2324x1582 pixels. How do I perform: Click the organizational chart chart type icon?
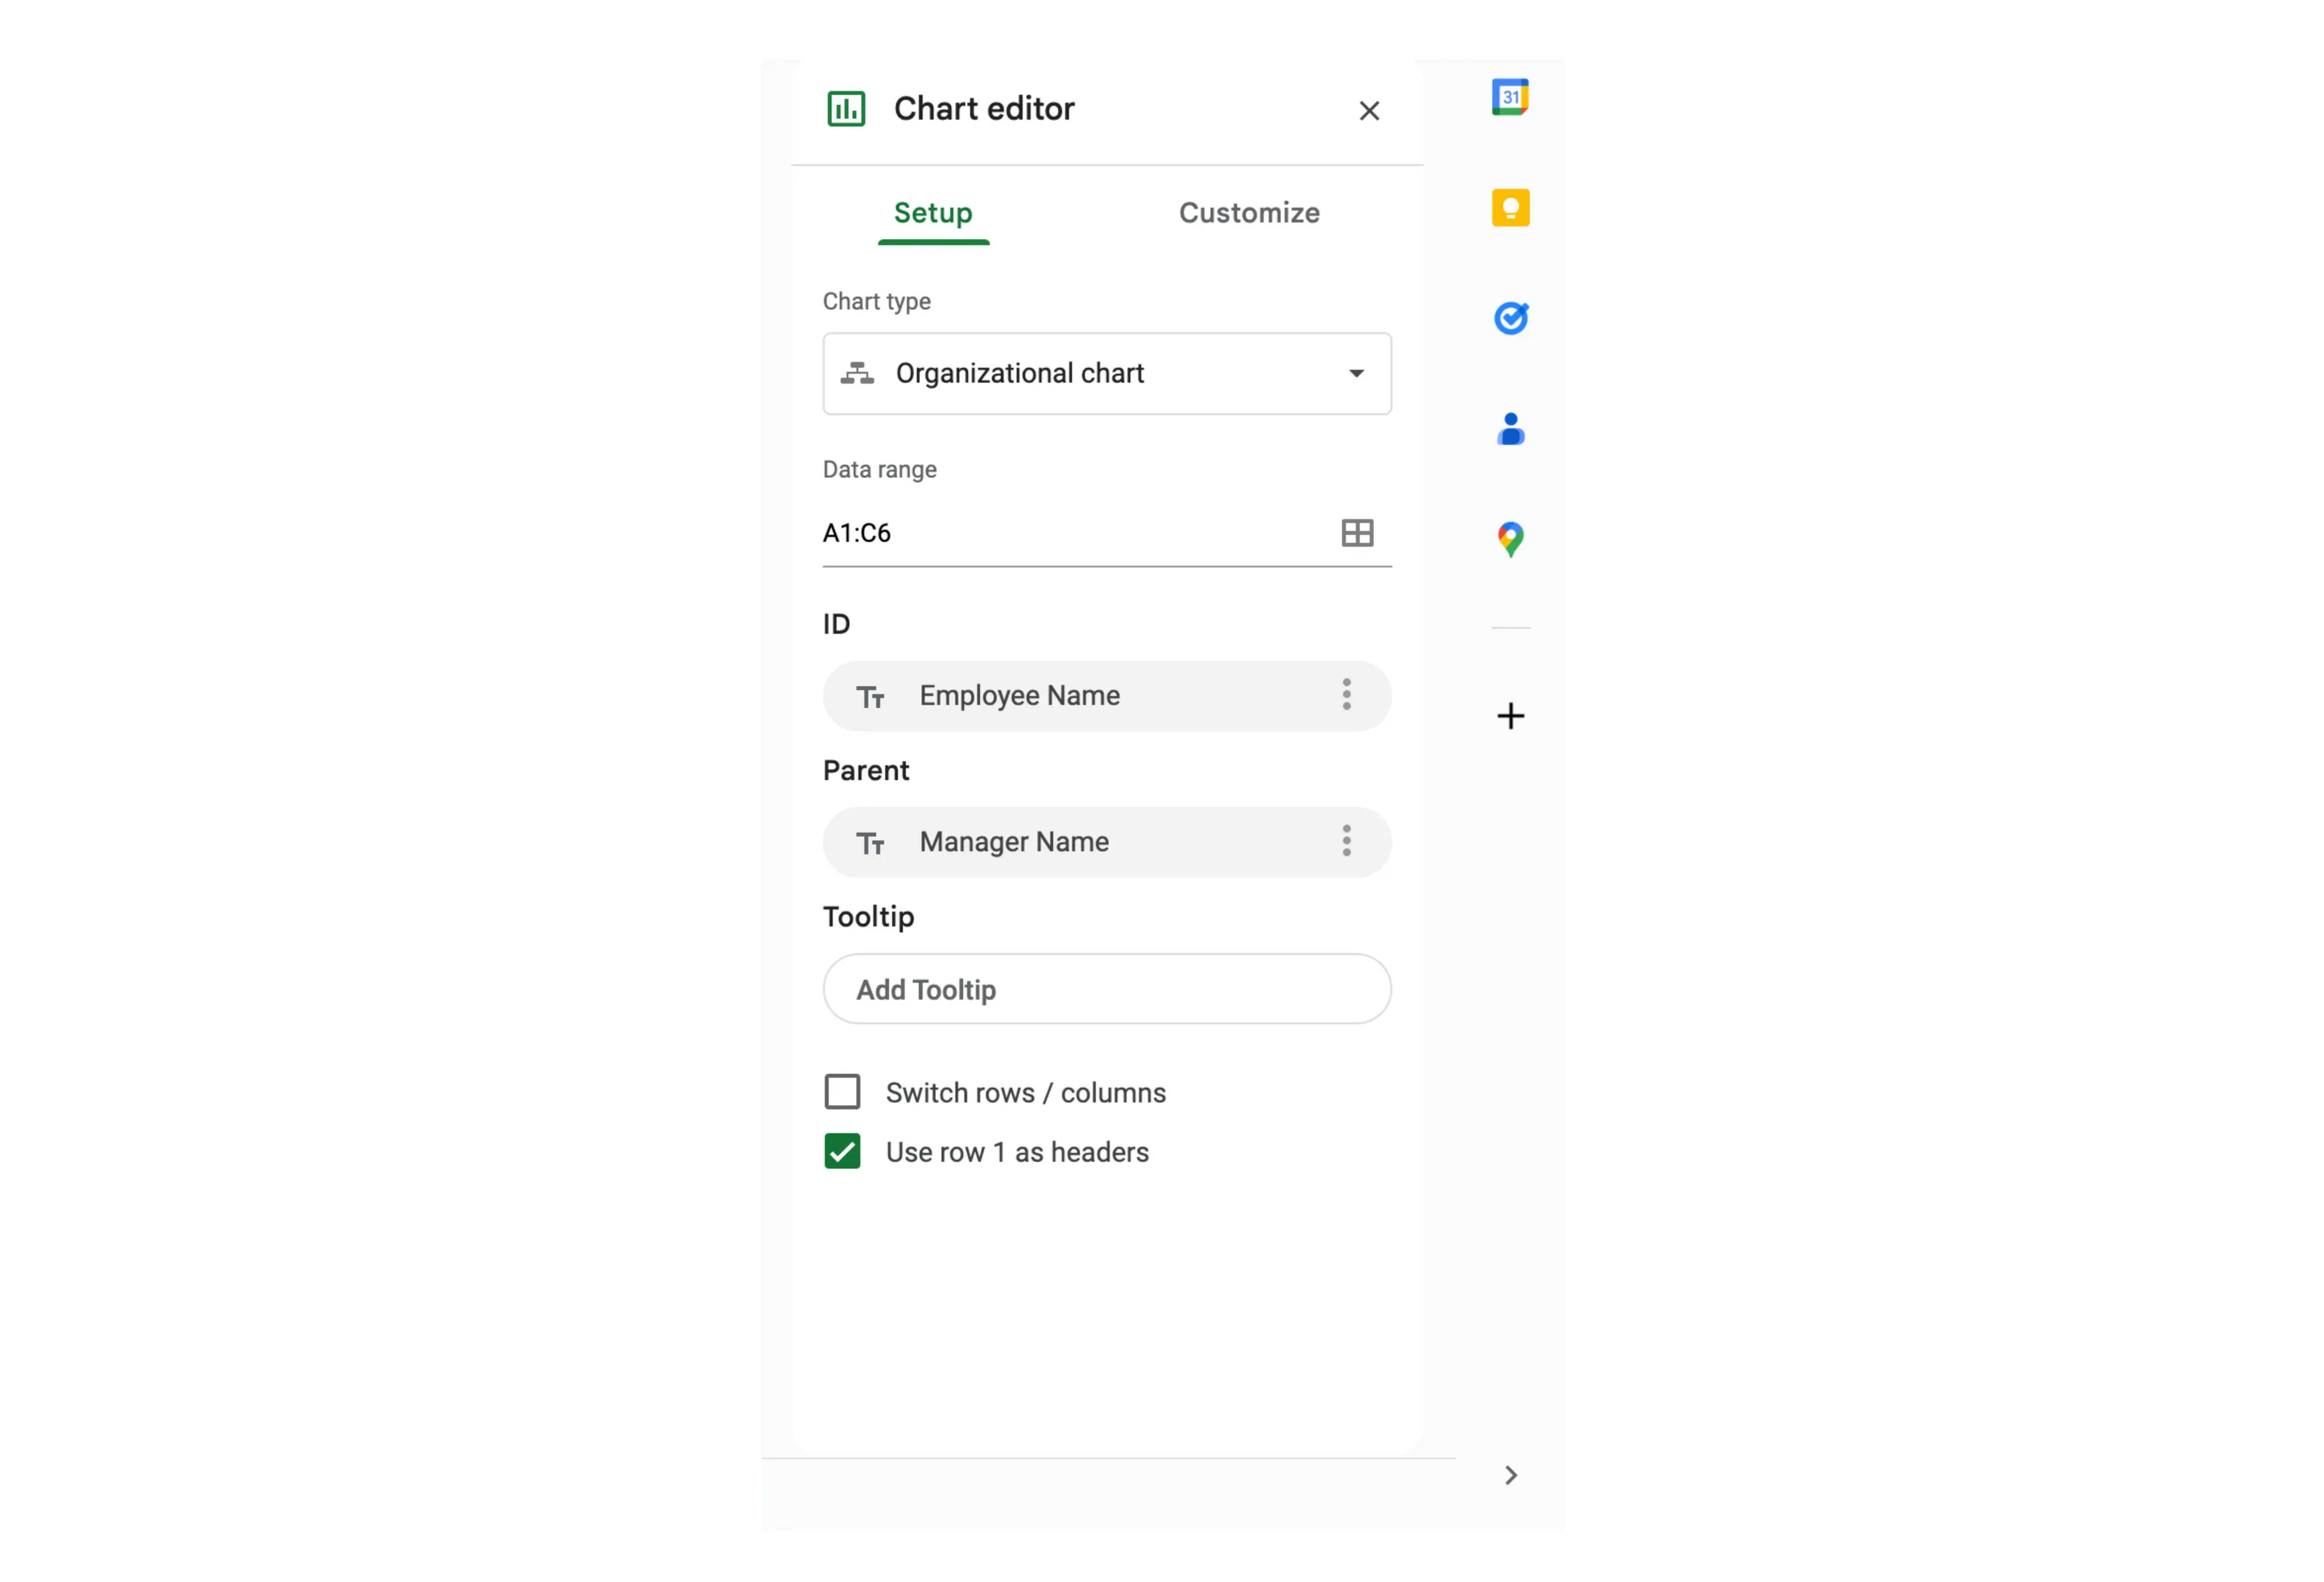click(x=860, y=373)
